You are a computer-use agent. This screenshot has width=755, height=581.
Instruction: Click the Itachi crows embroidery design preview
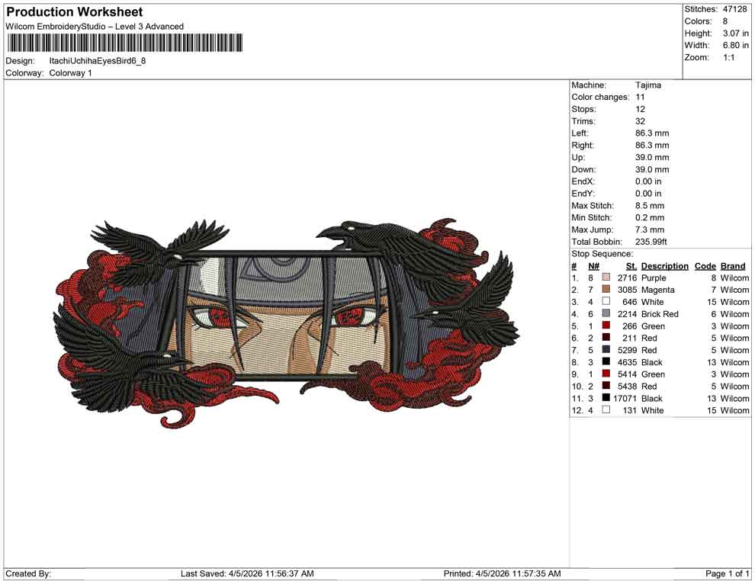287,323
